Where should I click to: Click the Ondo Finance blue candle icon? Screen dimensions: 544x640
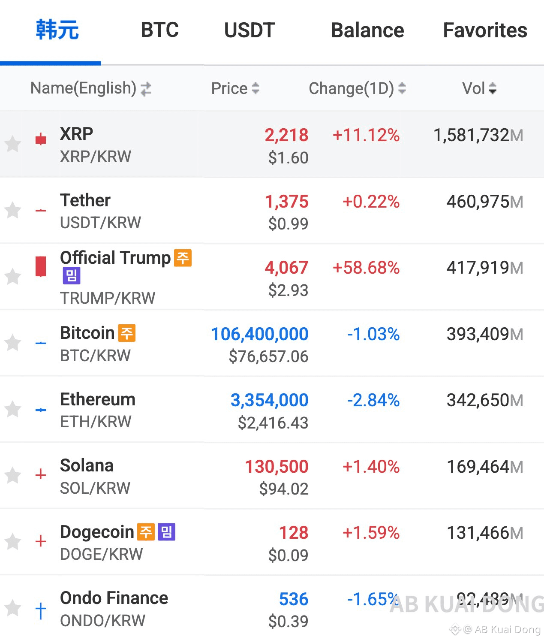(41, 610)
